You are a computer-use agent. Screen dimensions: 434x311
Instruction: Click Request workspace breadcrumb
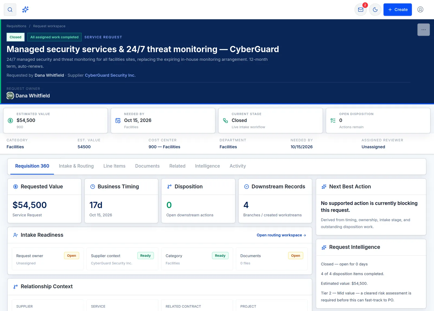[x=49, y=26]
